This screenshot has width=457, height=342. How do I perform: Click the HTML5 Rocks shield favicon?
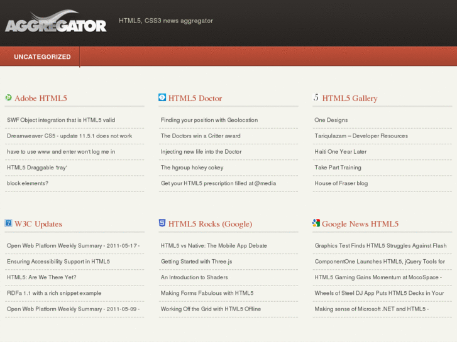(162, 223)
